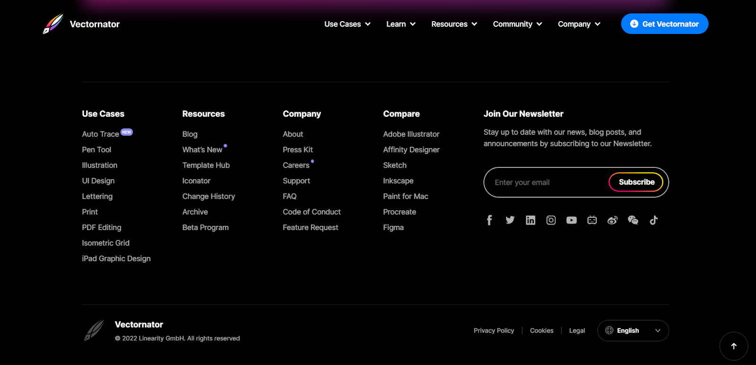This screenshot has height=365, width=756.
Task: Click the Sketch comparison link
Action: [x=395, y=166]
